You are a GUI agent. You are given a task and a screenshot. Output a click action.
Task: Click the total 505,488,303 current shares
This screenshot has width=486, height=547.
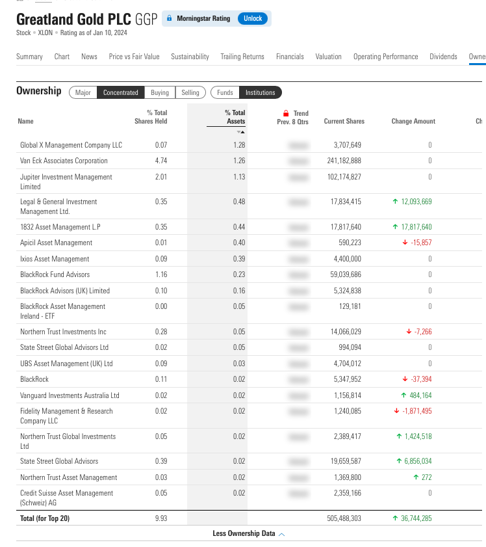pos(344,518)
